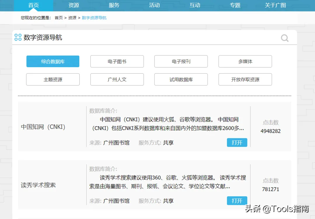Viewport: 315px width, 219px height.
Task: Click 数字资源导航 breadcrumb link
Action: [x=94, y=18]
